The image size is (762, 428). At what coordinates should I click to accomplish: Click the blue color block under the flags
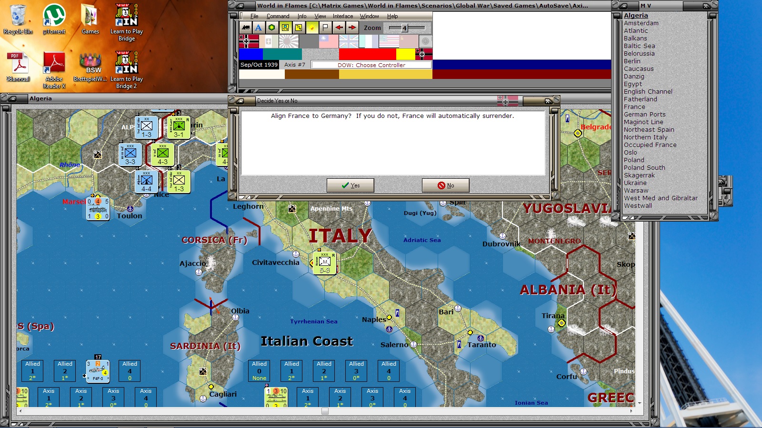pos(251,54)
